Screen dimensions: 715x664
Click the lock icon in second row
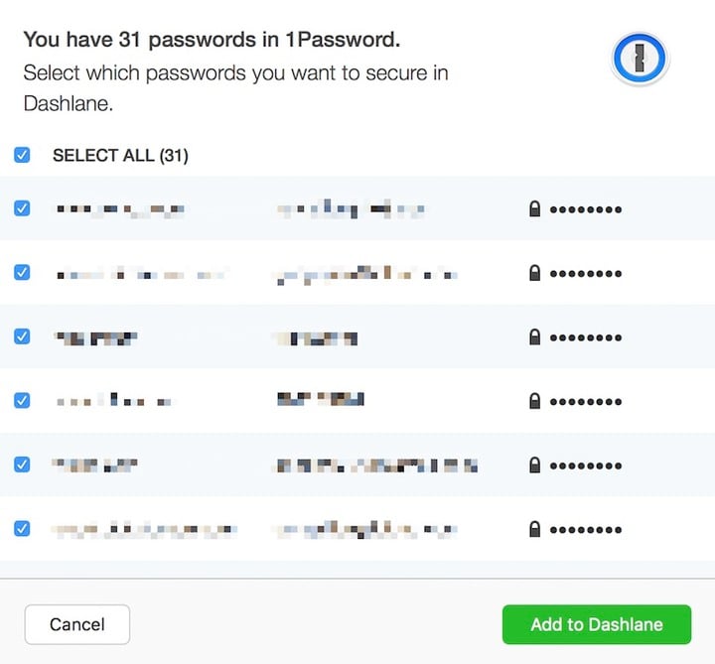[535, 273]
